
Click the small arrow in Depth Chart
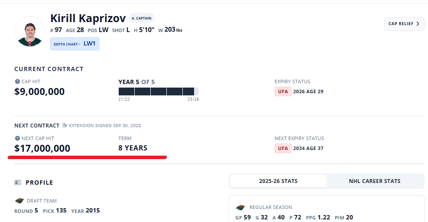pos(79,44)
